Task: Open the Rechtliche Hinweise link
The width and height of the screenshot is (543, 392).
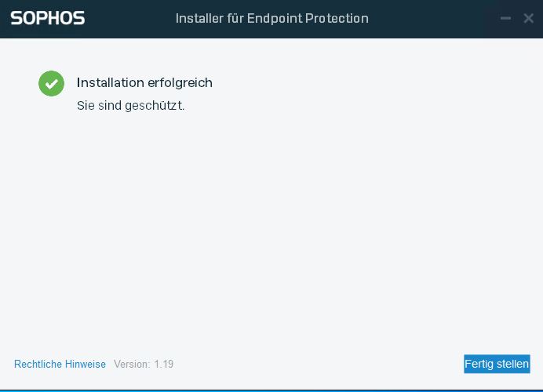Action: 60,364
